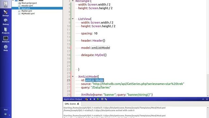Attach debugger icon in Application Output toolbar

point(106,99)
